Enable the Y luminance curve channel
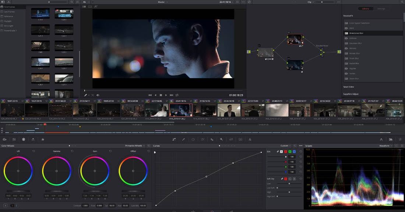This screenshot has height=212, width=405. point(281,151)
